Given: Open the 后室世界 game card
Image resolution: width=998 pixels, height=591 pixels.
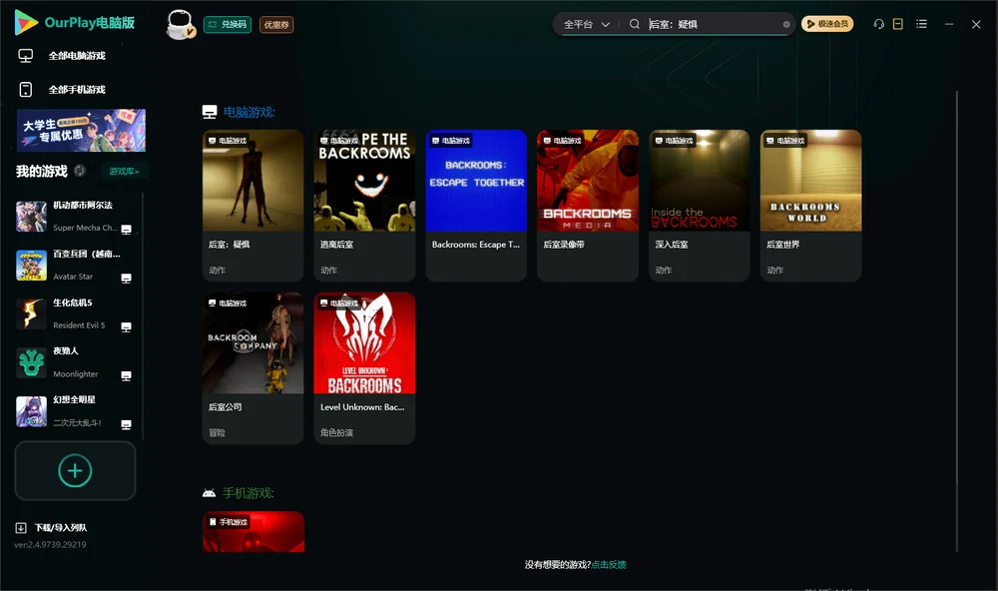Looking at the screenshot, I should [x=810, y=206].
